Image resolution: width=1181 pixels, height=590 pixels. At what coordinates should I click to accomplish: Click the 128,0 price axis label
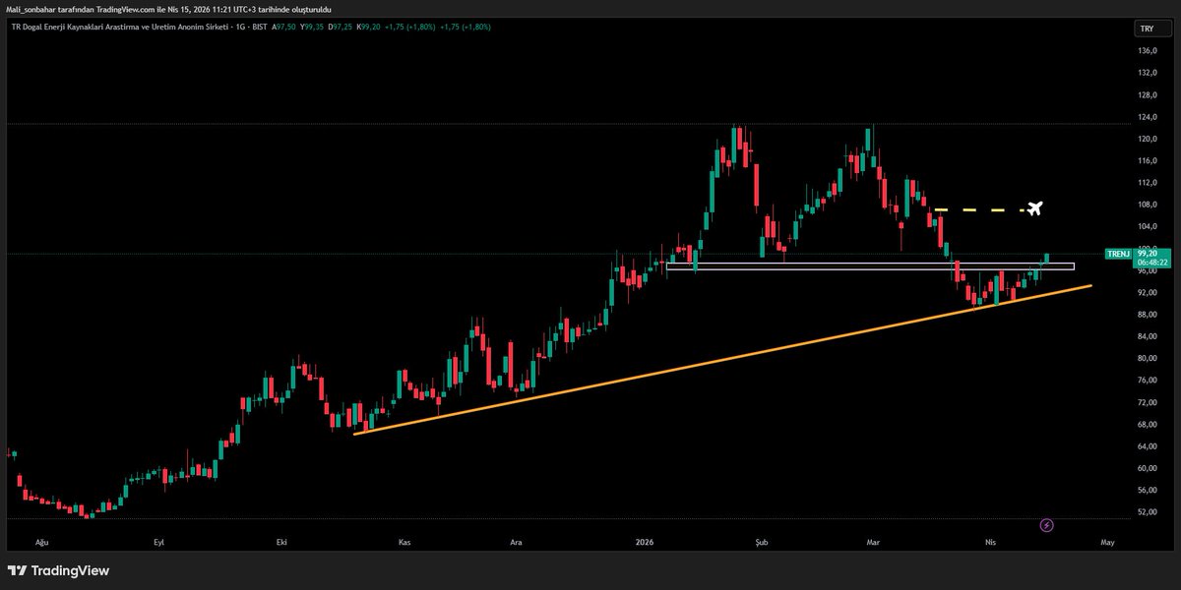[1147, 94]
